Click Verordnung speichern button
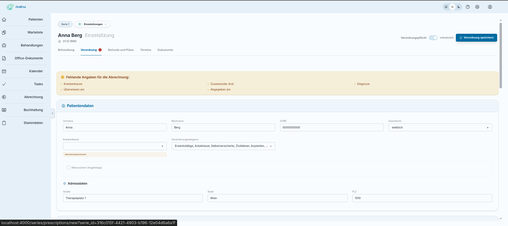This screenshot has width=508, height=226. click(476, 38)
